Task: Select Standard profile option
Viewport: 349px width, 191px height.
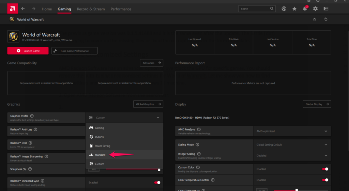Action: click(x=124, y=155)
